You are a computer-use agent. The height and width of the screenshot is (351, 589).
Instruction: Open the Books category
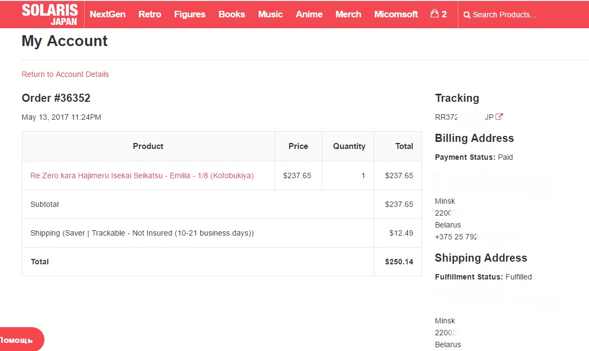[232, 15]
